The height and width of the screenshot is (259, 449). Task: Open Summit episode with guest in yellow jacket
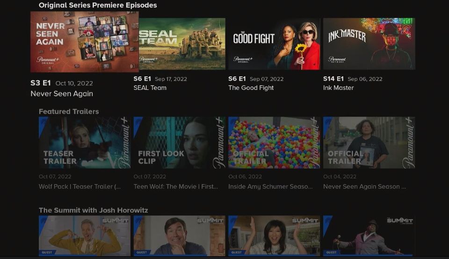tap(85, 236)
